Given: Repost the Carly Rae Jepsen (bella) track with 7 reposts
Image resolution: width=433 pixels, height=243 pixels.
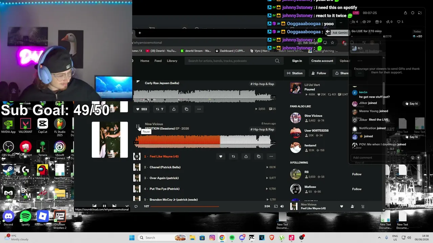Looking at the screenshot, I should 160,109.
